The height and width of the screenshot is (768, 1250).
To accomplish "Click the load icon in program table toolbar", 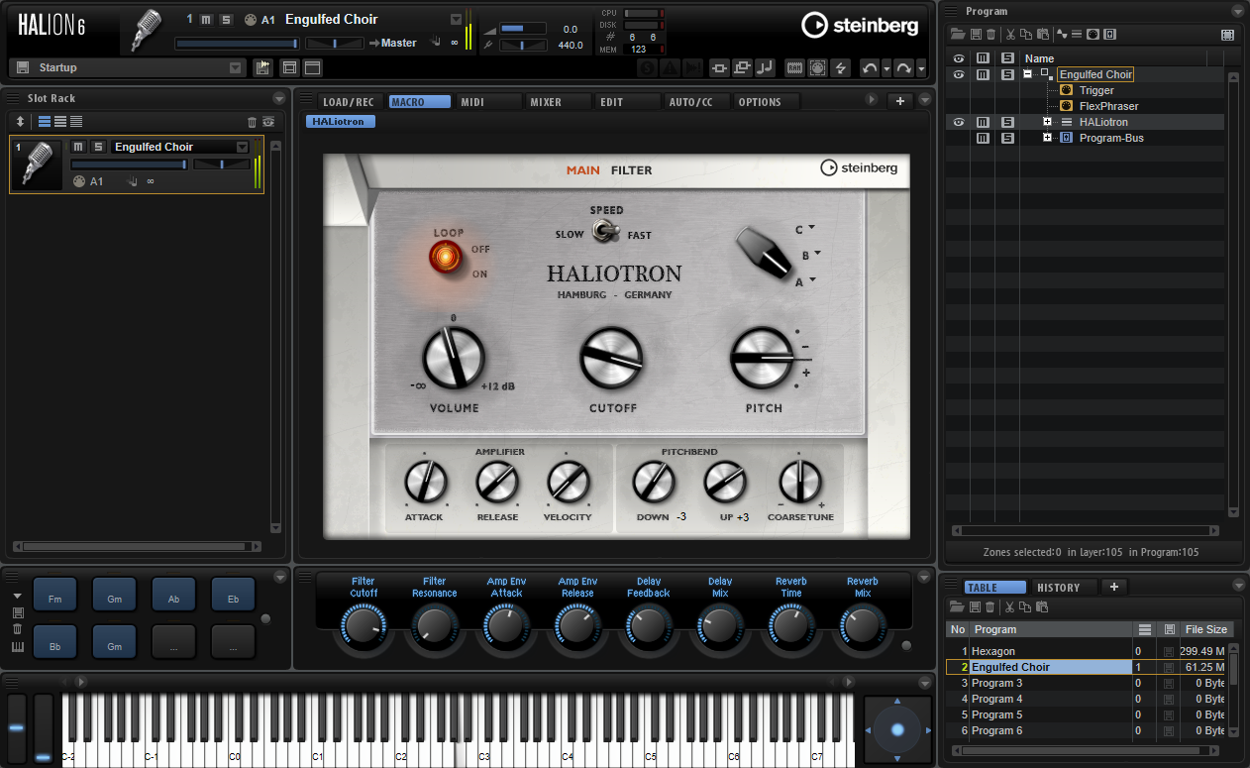I will (958, 605).
